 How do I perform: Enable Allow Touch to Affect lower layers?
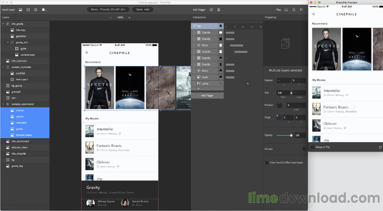(x=267, y=163)
